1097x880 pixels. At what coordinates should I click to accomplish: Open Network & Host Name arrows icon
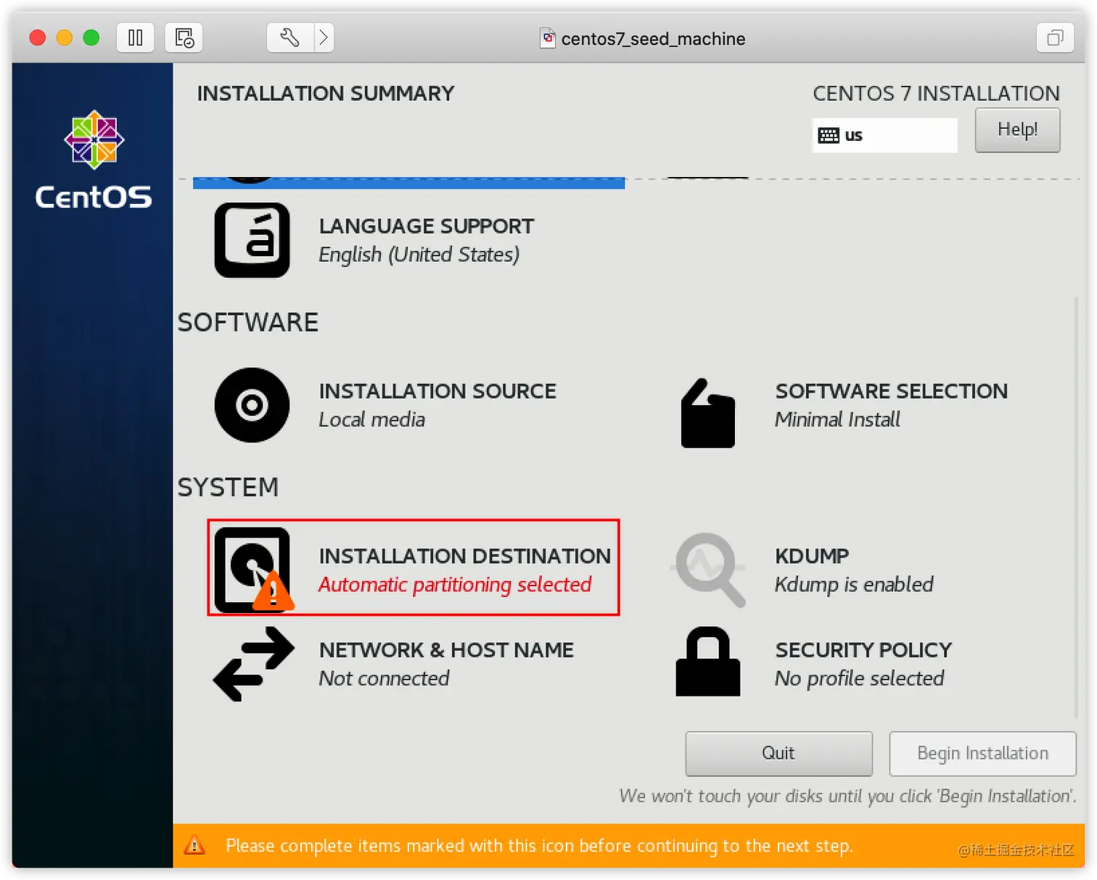click(x=253, y=664)
